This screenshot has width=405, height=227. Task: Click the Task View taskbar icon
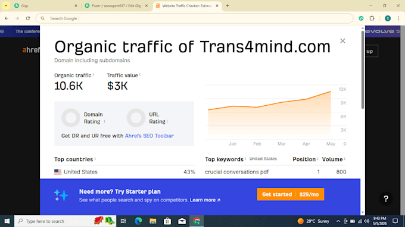pyautogui.click(x=123, y=221)
